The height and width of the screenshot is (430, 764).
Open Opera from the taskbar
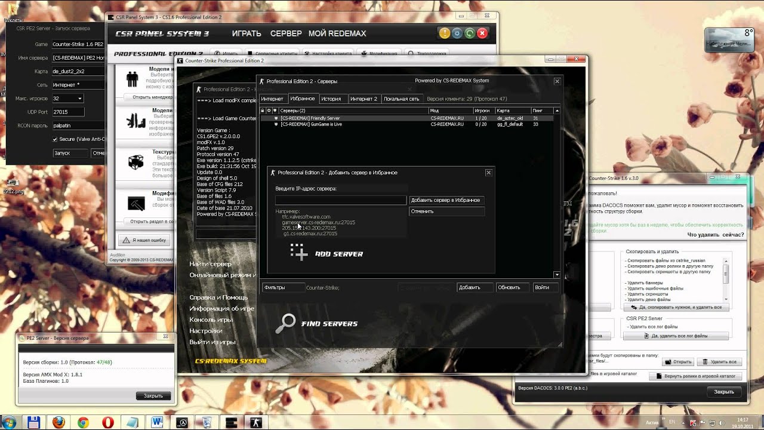point(108,422)
